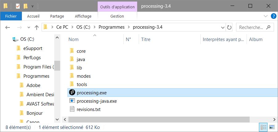The image size is (278, 132).
Task: Click the Up arrow navigation icon
Action: coord(37,27)
